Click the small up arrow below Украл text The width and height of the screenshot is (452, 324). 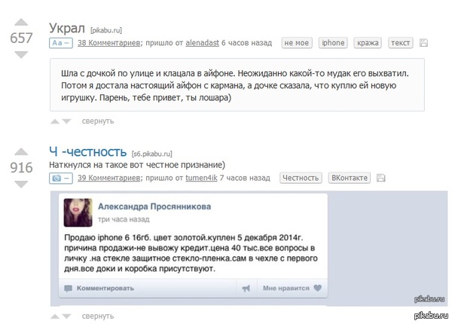pos(55,121)
